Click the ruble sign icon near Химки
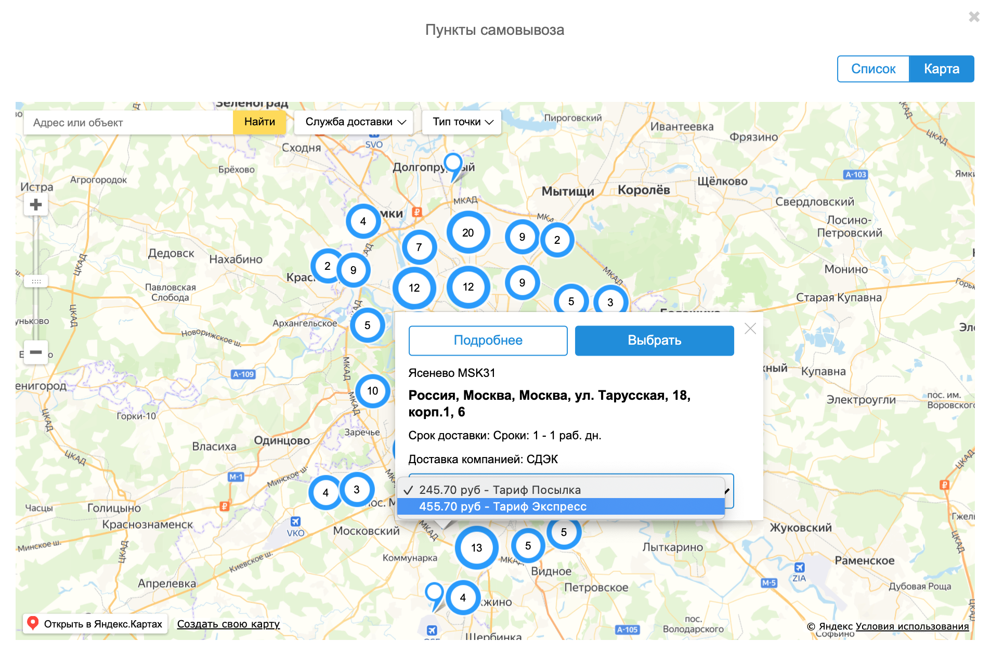The height and width of the screenshot is (654, 991). [x=417, y=213]
